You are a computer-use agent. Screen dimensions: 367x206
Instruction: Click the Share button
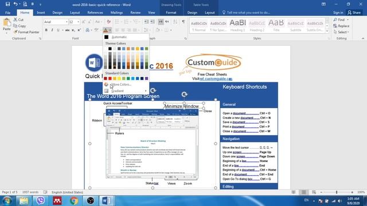[x=354, y=13]
